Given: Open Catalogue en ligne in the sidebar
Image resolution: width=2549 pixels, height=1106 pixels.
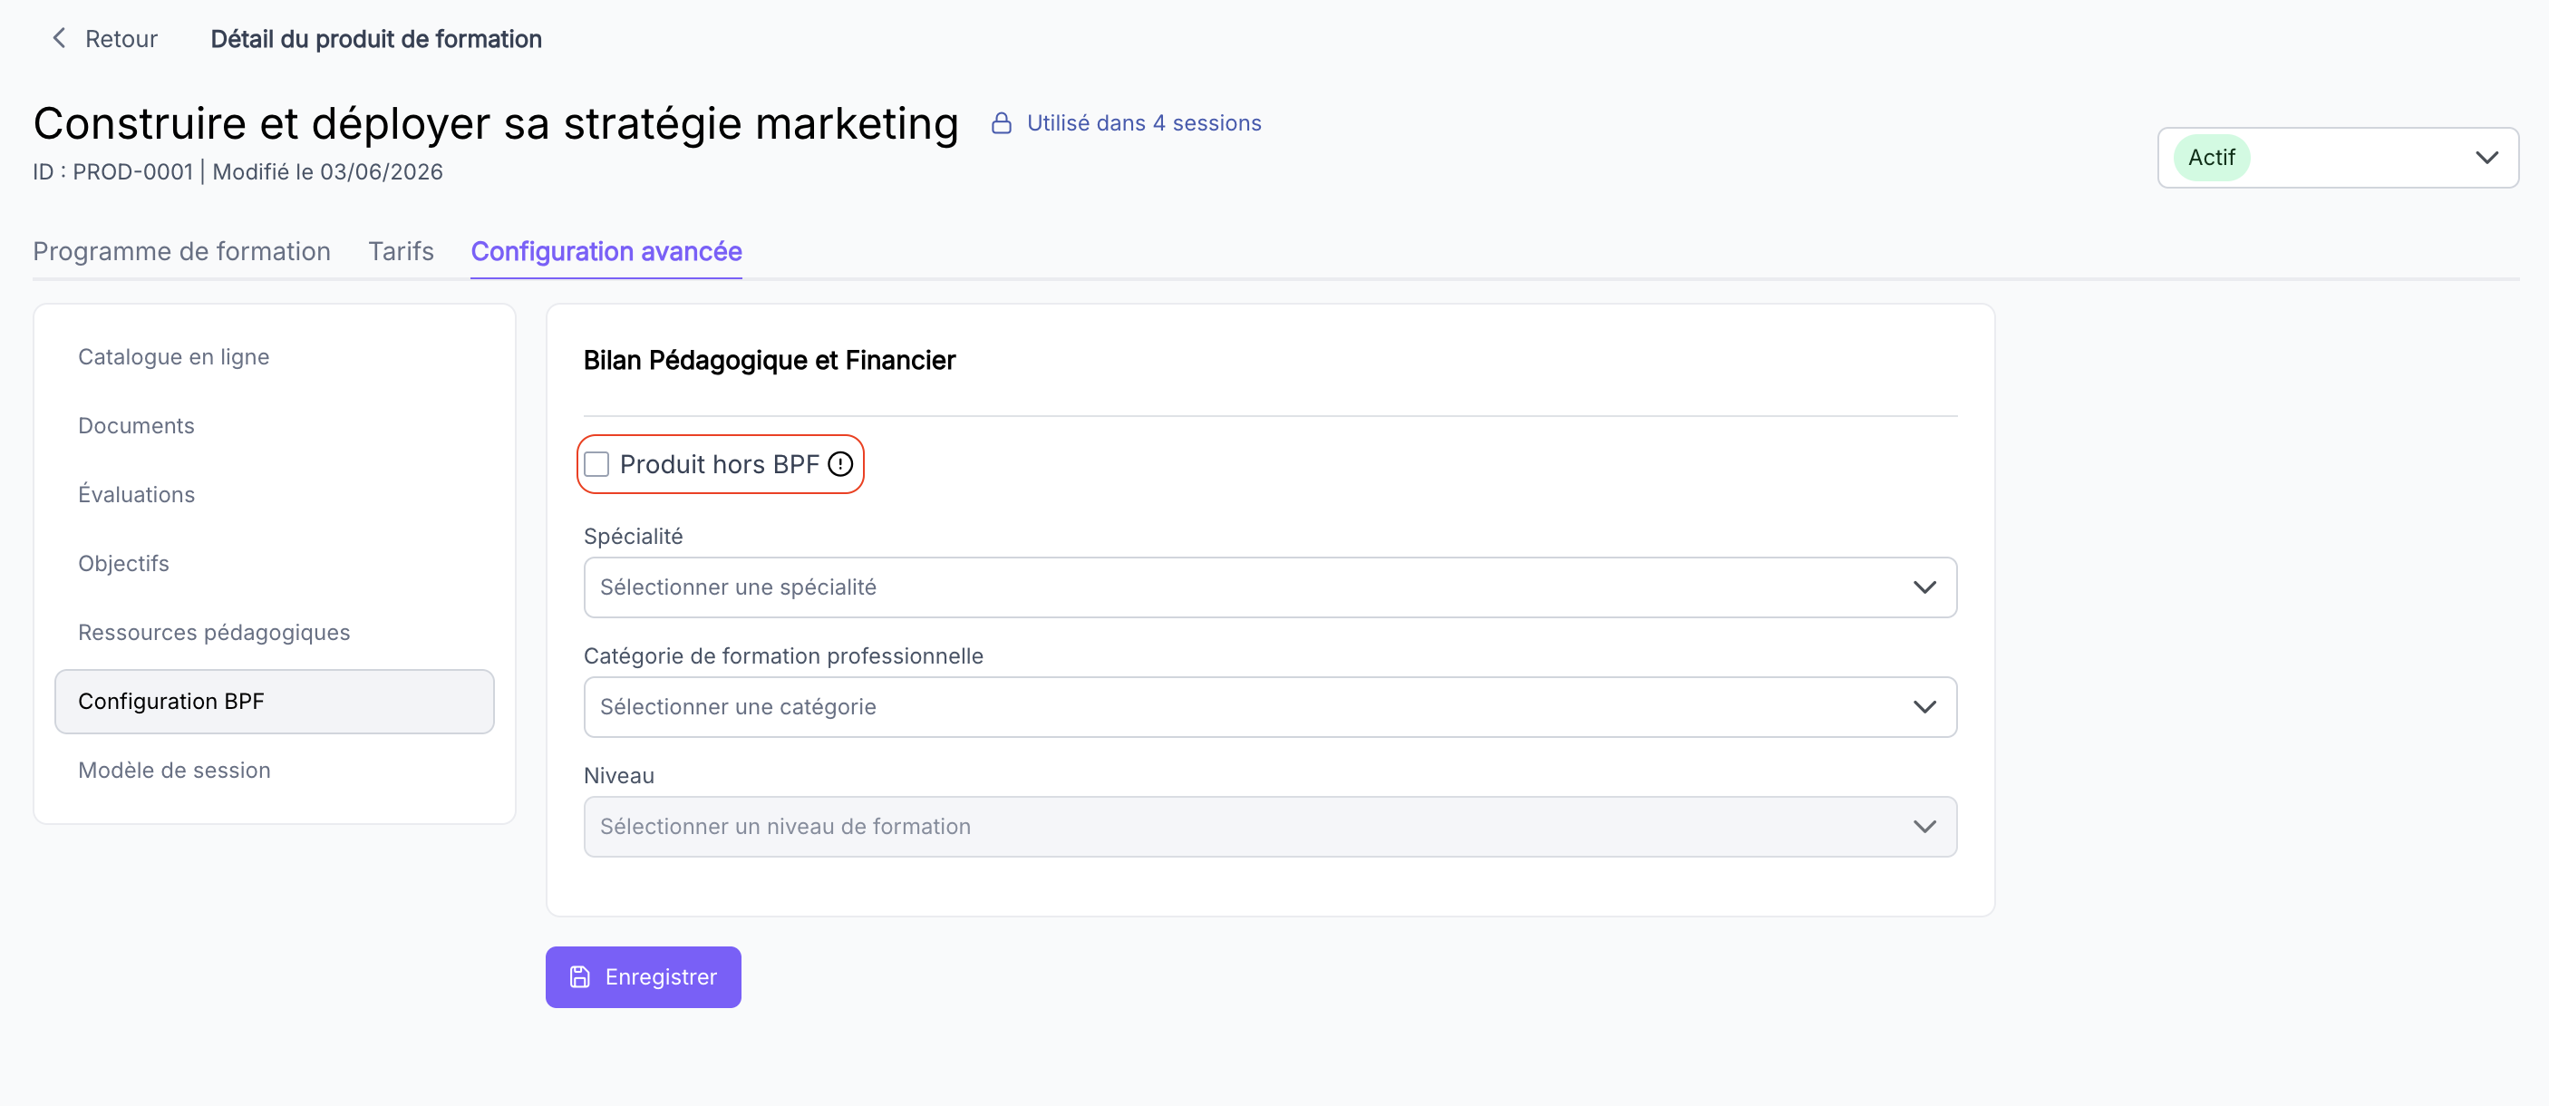Looking at the screenshot, I should [174, 357].
